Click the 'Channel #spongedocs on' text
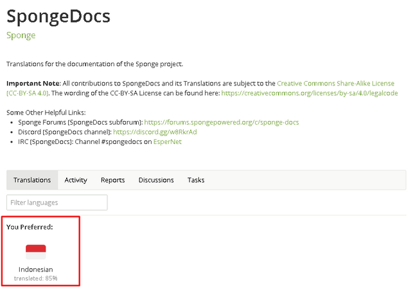The width and height of the screenshot is (411, 290). (113, 141)
